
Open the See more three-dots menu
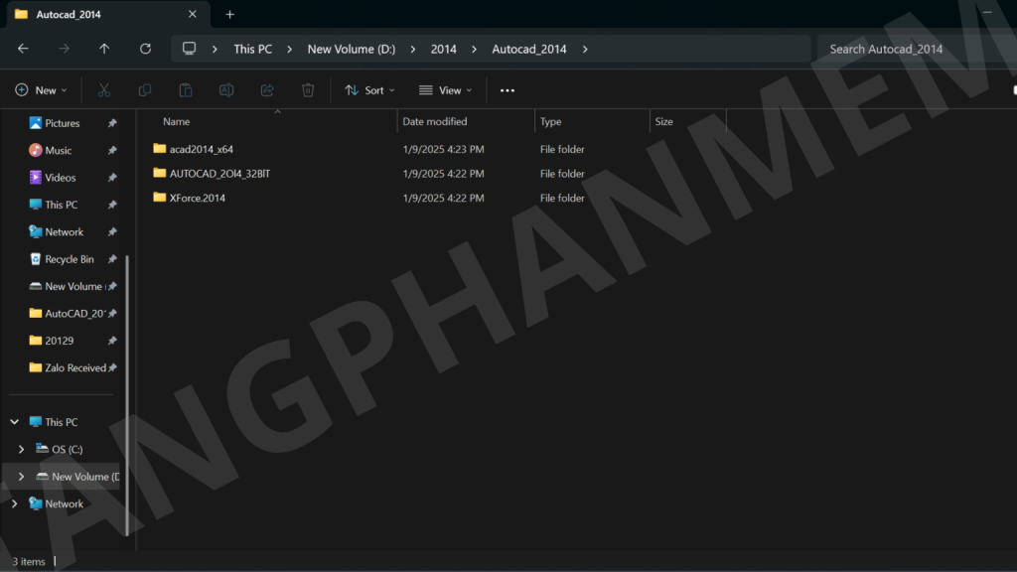coord(508,90)
